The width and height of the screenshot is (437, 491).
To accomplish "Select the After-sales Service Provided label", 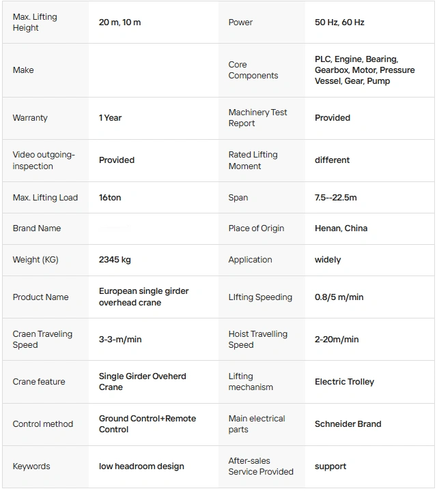I will [260, 466].
